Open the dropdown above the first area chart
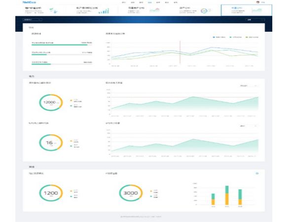 click(x=248, y=85)
